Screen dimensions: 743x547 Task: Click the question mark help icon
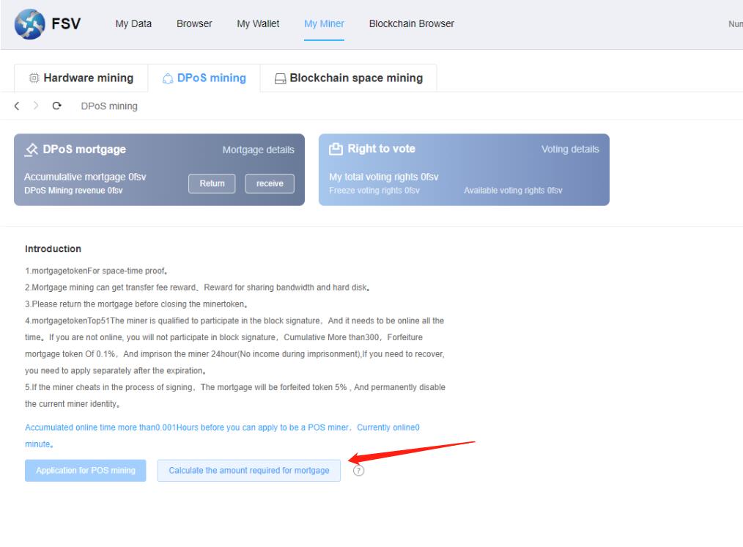tap(359, 471)
